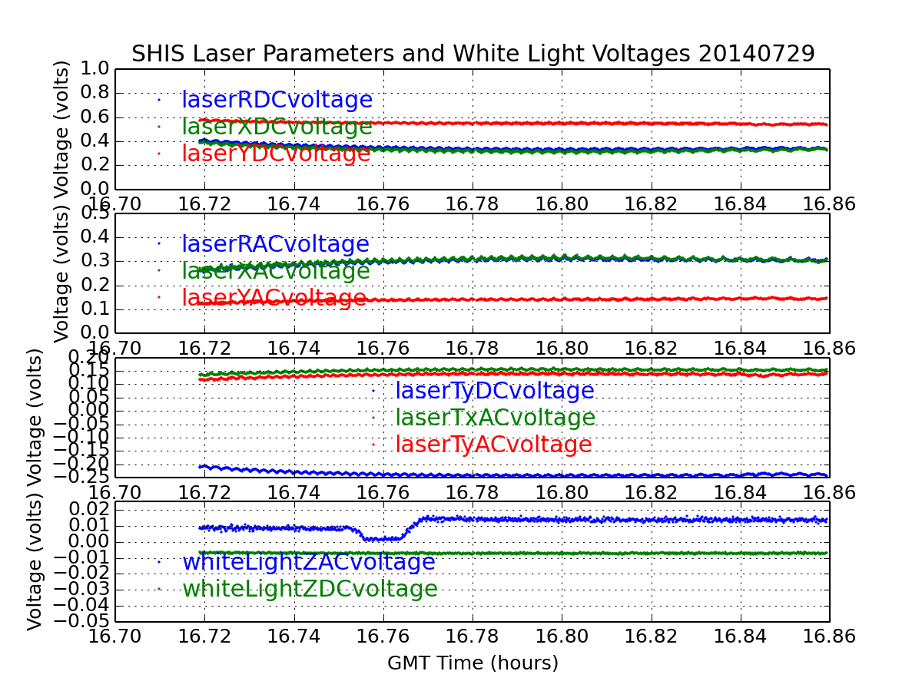The width and height of the screenshot is (922, 691).
Task: Click the red laserTyACvoltage legend label
Action: (x=493, y=445)
